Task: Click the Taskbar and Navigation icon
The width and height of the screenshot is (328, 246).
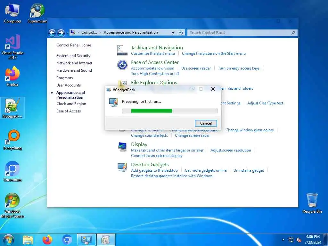Action: [x=122, y=50]
